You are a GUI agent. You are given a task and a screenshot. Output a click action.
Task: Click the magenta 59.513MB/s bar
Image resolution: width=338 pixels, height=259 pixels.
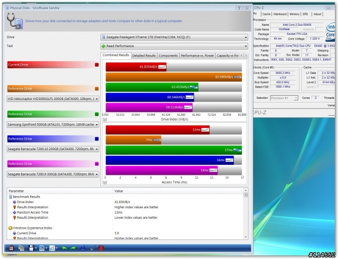click(x=149, y=107)
